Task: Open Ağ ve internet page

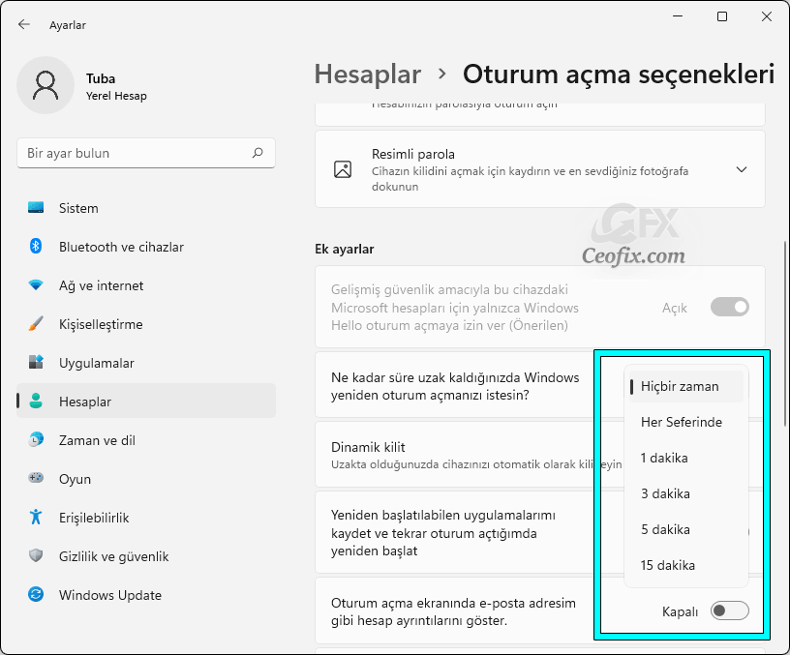Action: [x=146, y=285]
